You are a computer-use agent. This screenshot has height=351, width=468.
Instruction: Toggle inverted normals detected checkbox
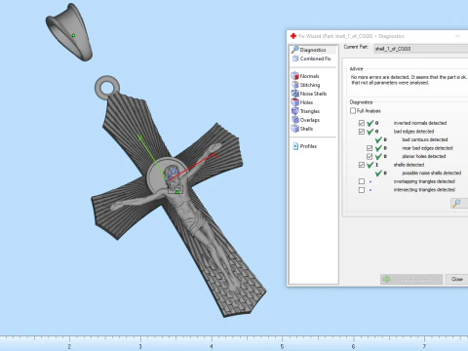click(362, 123)
